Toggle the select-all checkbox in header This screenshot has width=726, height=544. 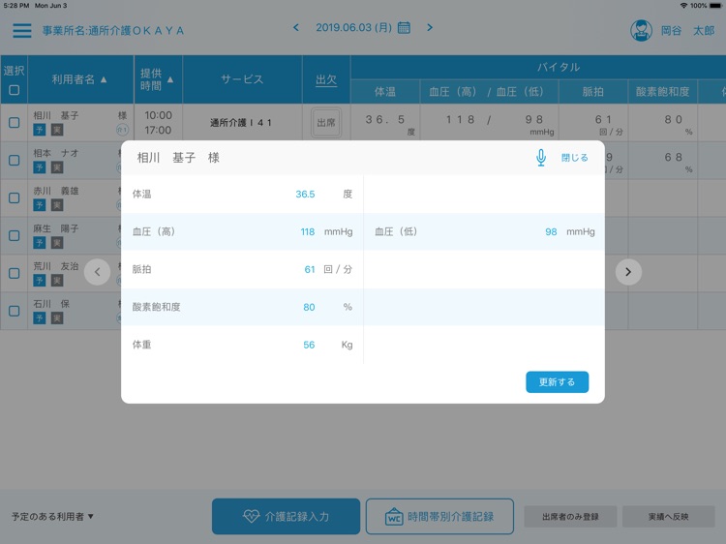click(14, 90)
